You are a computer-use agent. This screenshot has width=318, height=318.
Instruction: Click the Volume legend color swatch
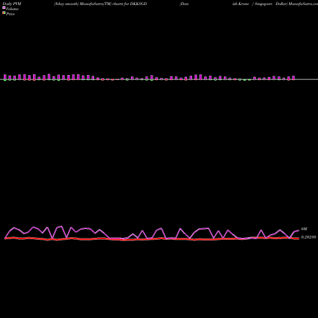pos(4,8)
